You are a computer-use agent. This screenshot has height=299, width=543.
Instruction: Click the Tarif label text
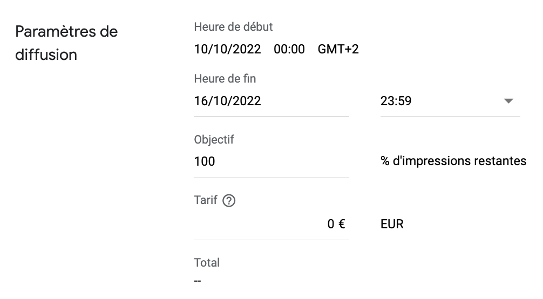click(205, 200)
